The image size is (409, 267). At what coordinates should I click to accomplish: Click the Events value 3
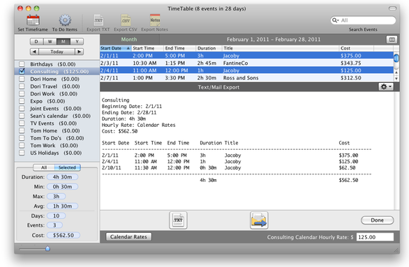[54, 225]
